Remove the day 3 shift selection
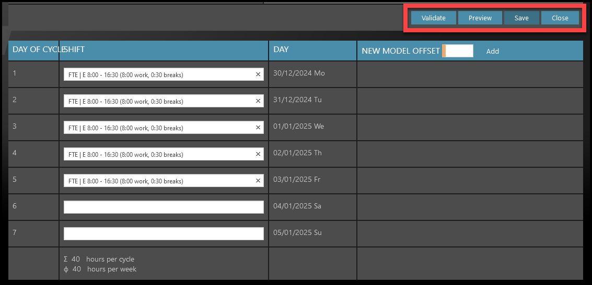Screen dimensions: 592x285 (258, 128)
